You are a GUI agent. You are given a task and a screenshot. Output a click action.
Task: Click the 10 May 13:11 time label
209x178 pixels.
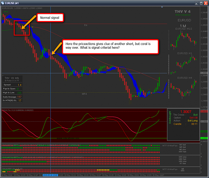click(70, 175)
